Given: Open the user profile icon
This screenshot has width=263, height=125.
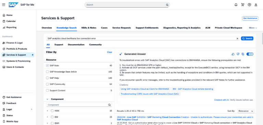Looking at the screenshot, I should point(256,5).
